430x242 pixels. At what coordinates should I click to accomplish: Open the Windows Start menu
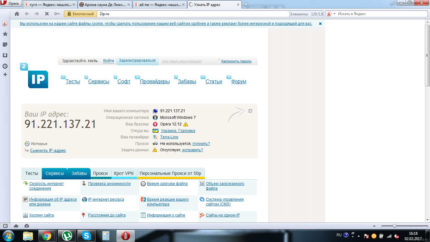click(x=8, y=235)
